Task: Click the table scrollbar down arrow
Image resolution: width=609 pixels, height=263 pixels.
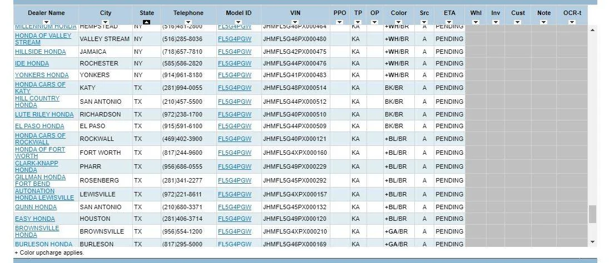Action: [x=592, y=242]
